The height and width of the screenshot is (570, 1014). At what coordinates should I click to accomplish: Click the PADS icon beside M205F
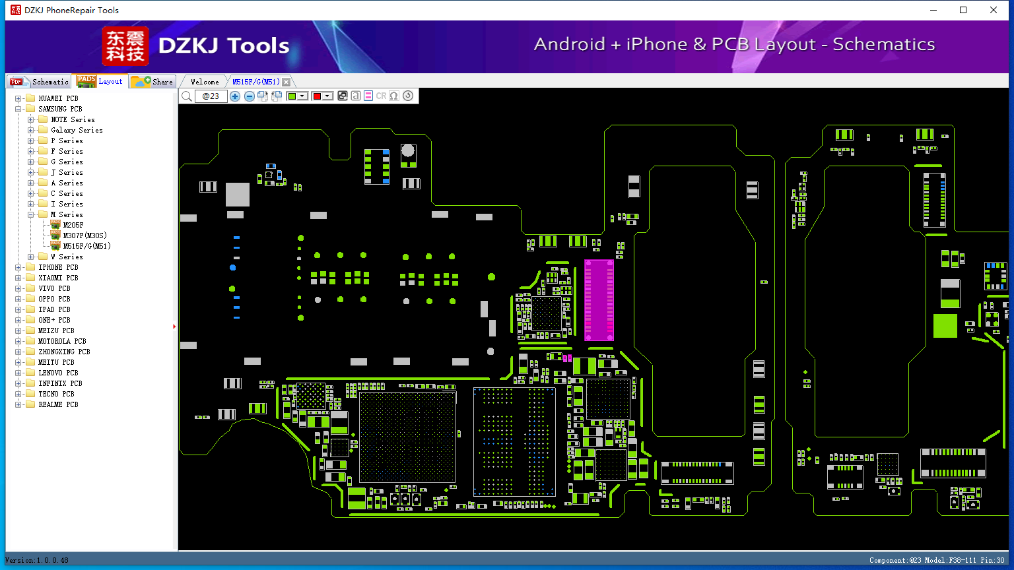pos(55,225)
